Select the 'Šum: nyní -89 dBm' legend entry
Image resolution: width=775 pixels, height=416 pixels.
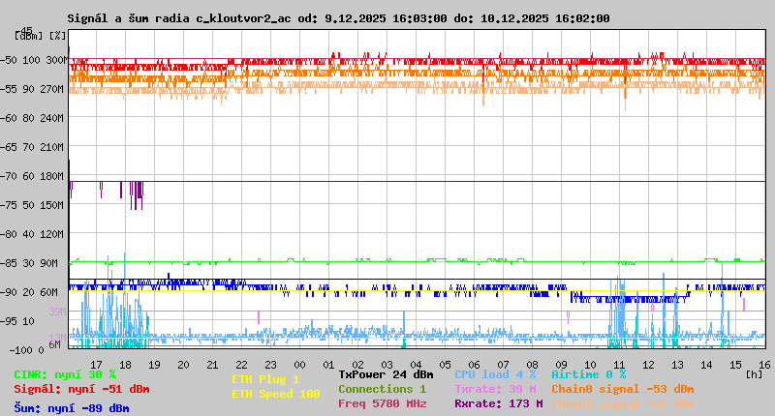(x=72, y=408)
